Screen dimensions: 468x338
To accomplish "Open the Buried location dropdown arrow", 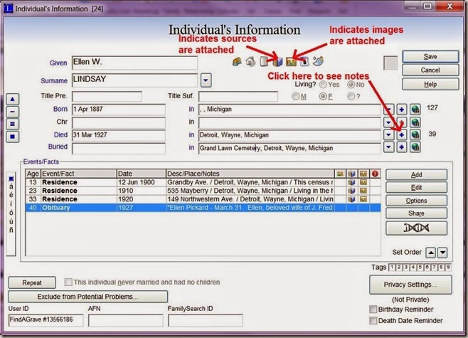I will [x=388, y=147].
